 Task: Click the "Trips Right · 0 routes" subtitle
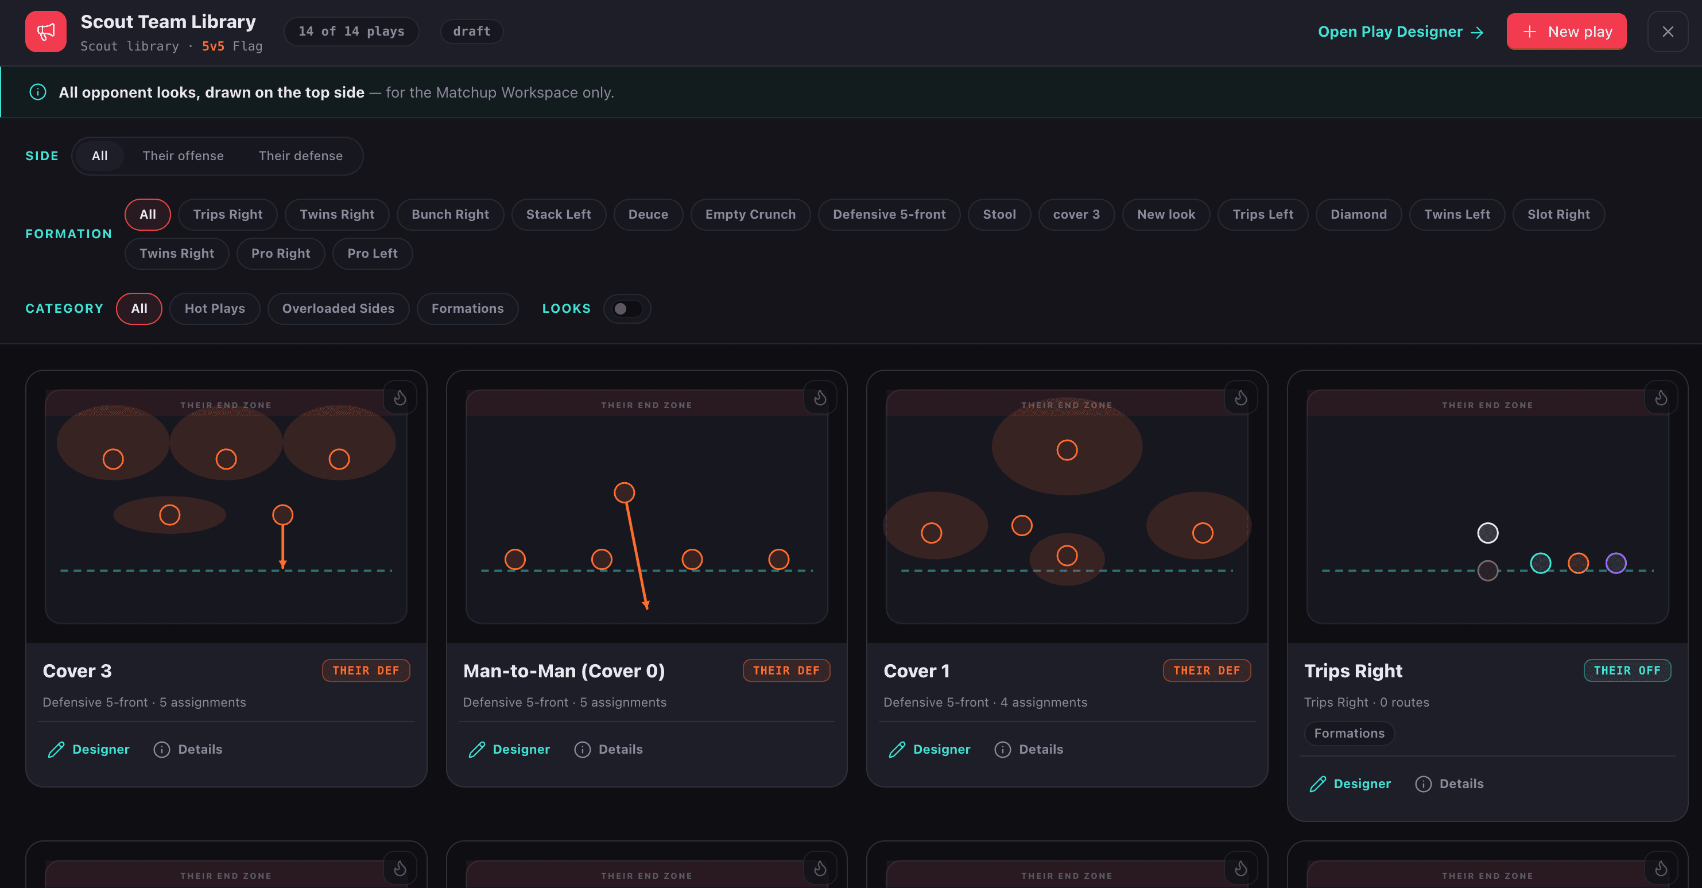1366,703
